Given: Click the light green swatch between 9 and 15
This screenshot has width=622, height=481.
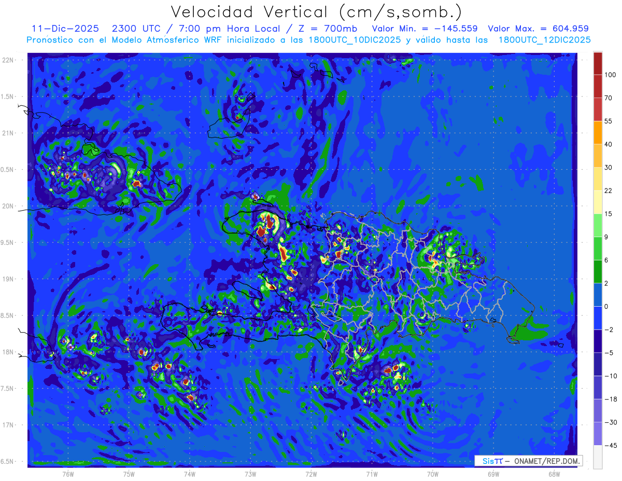Looking at the screenshot, I should click(598, 225).
